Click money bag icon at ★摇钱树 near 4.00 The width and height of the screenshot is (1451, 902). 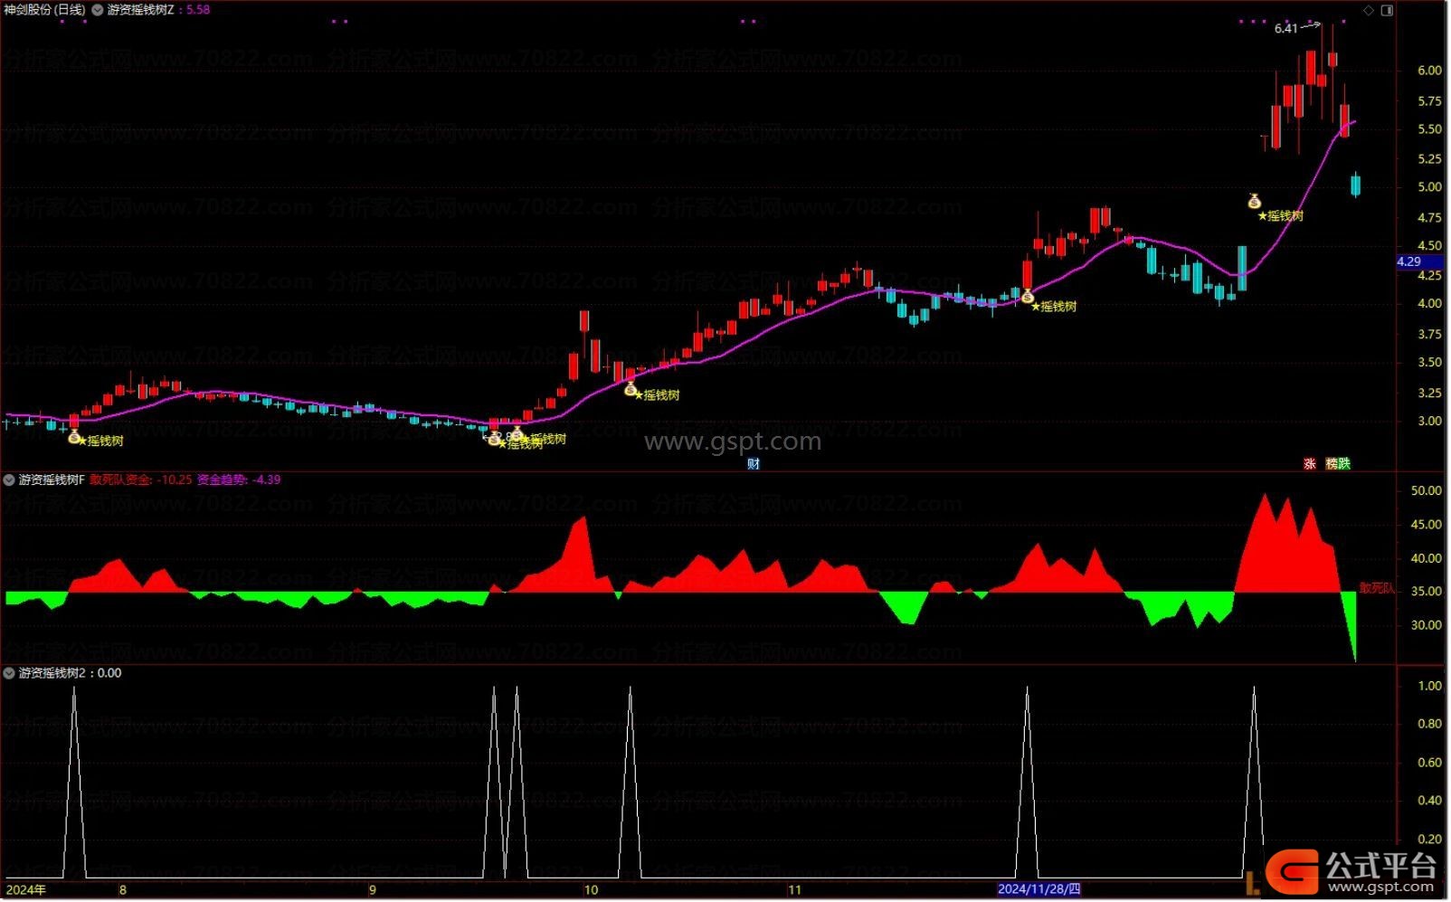pos(1028,295)
